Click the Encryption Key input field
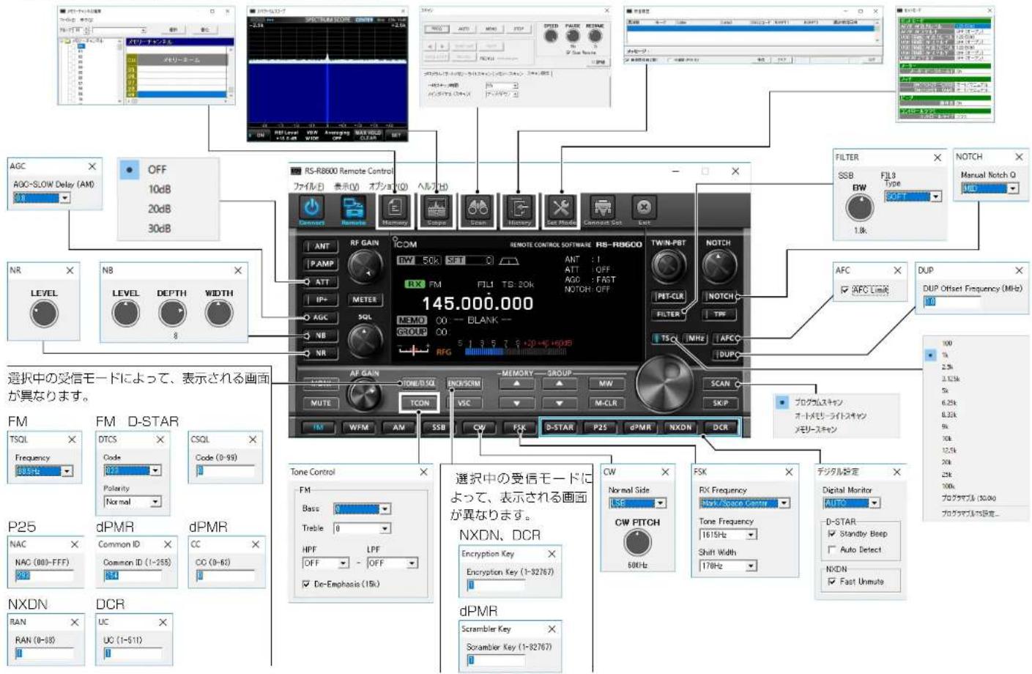 click(496, 585)
